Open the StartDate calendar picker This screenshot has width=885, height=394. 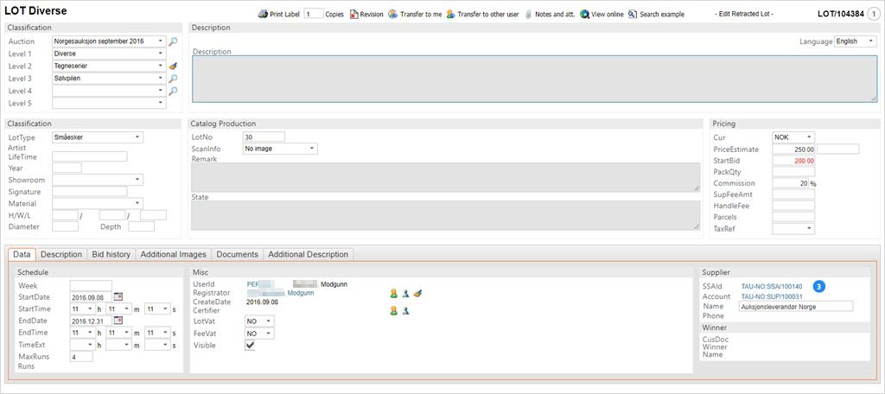pos(118,297)
